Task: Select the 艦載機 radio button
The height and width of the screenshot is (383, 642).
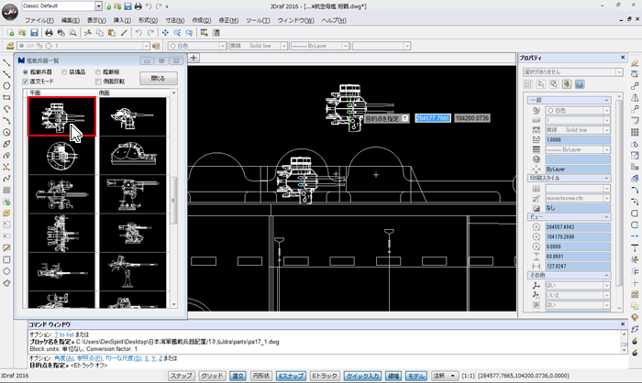Action: 98,72
